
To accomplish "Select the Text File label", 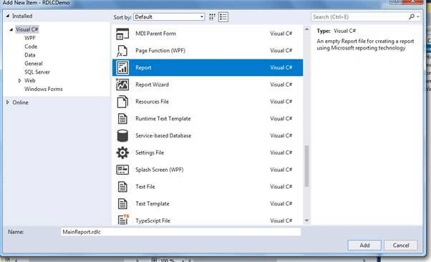I will pos(145,187).
